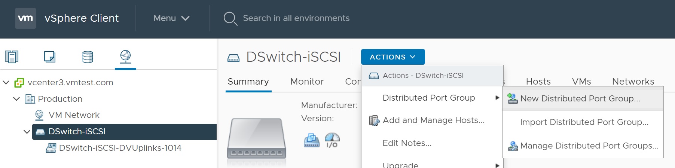Image resolution: width=675 pixels, height=168 pixels.
Task: Open the Storage inventory view icon
Action: pyautogui.click(x=88, y=57)
